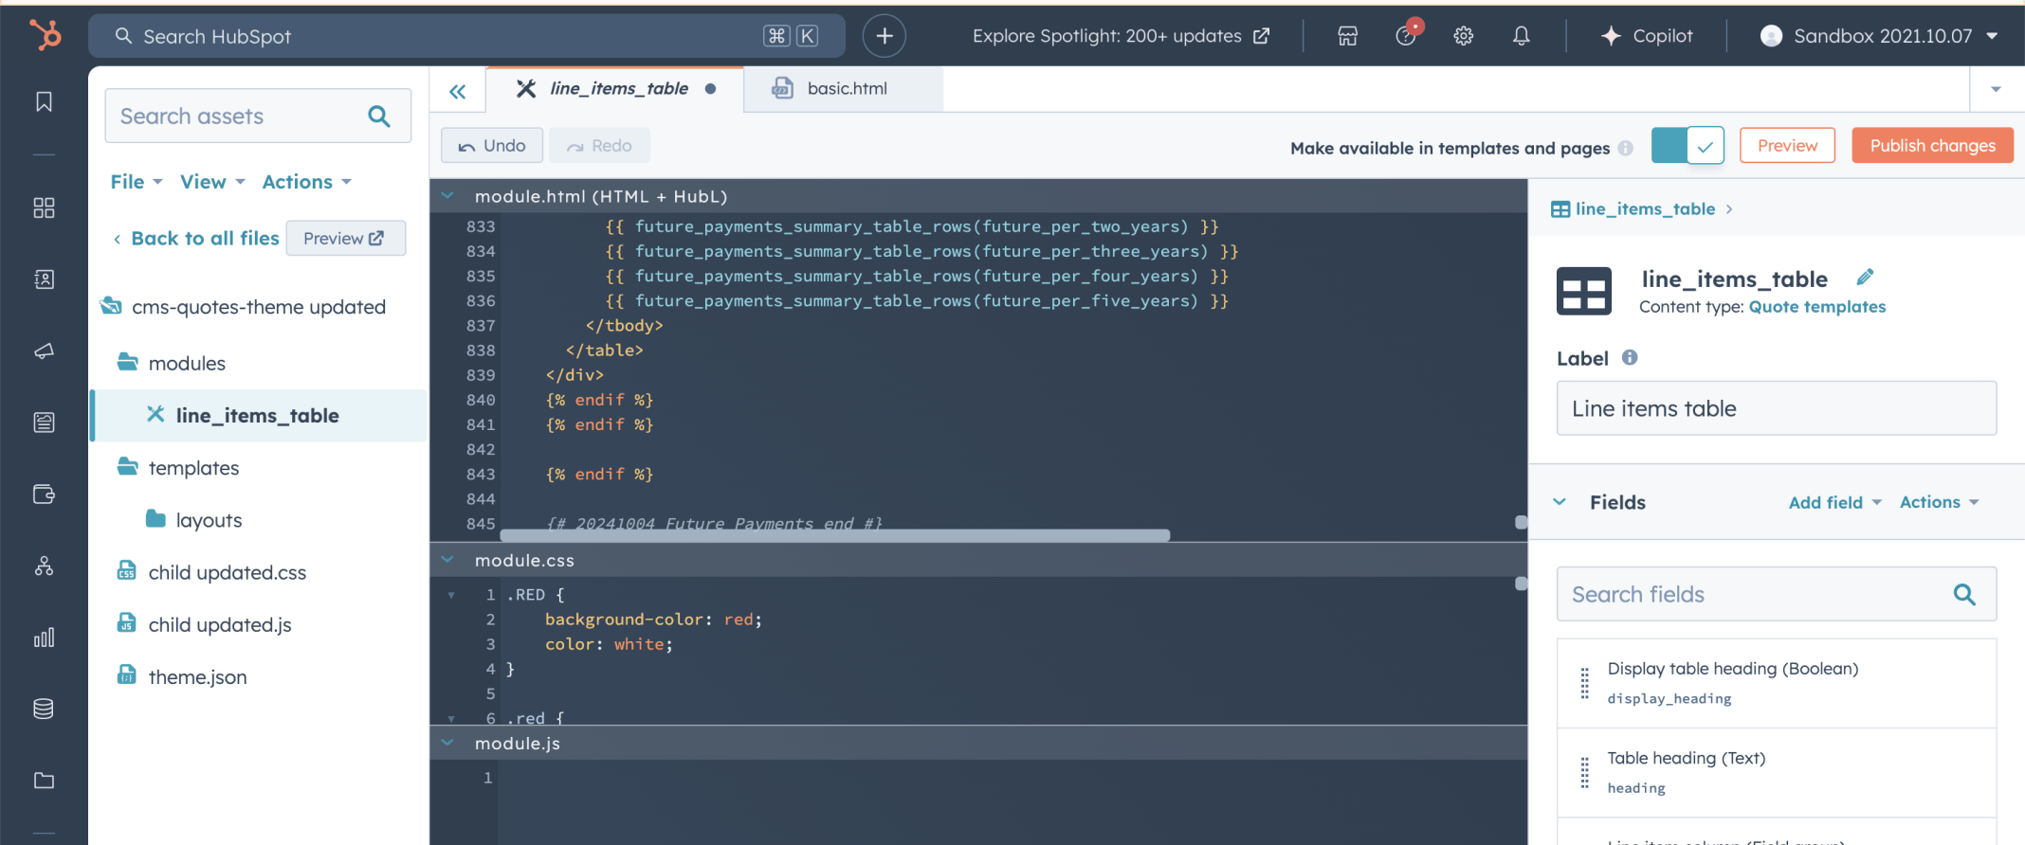2025x845 pixels.
Task: Click the sidebar Preview external button
Action: click(x=345, y=239)
